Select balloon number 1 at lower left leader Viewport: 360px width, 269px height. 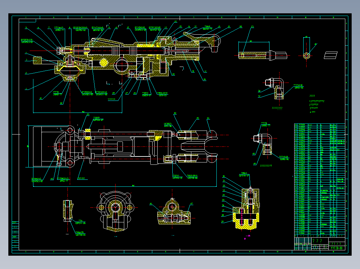(26, 89)
